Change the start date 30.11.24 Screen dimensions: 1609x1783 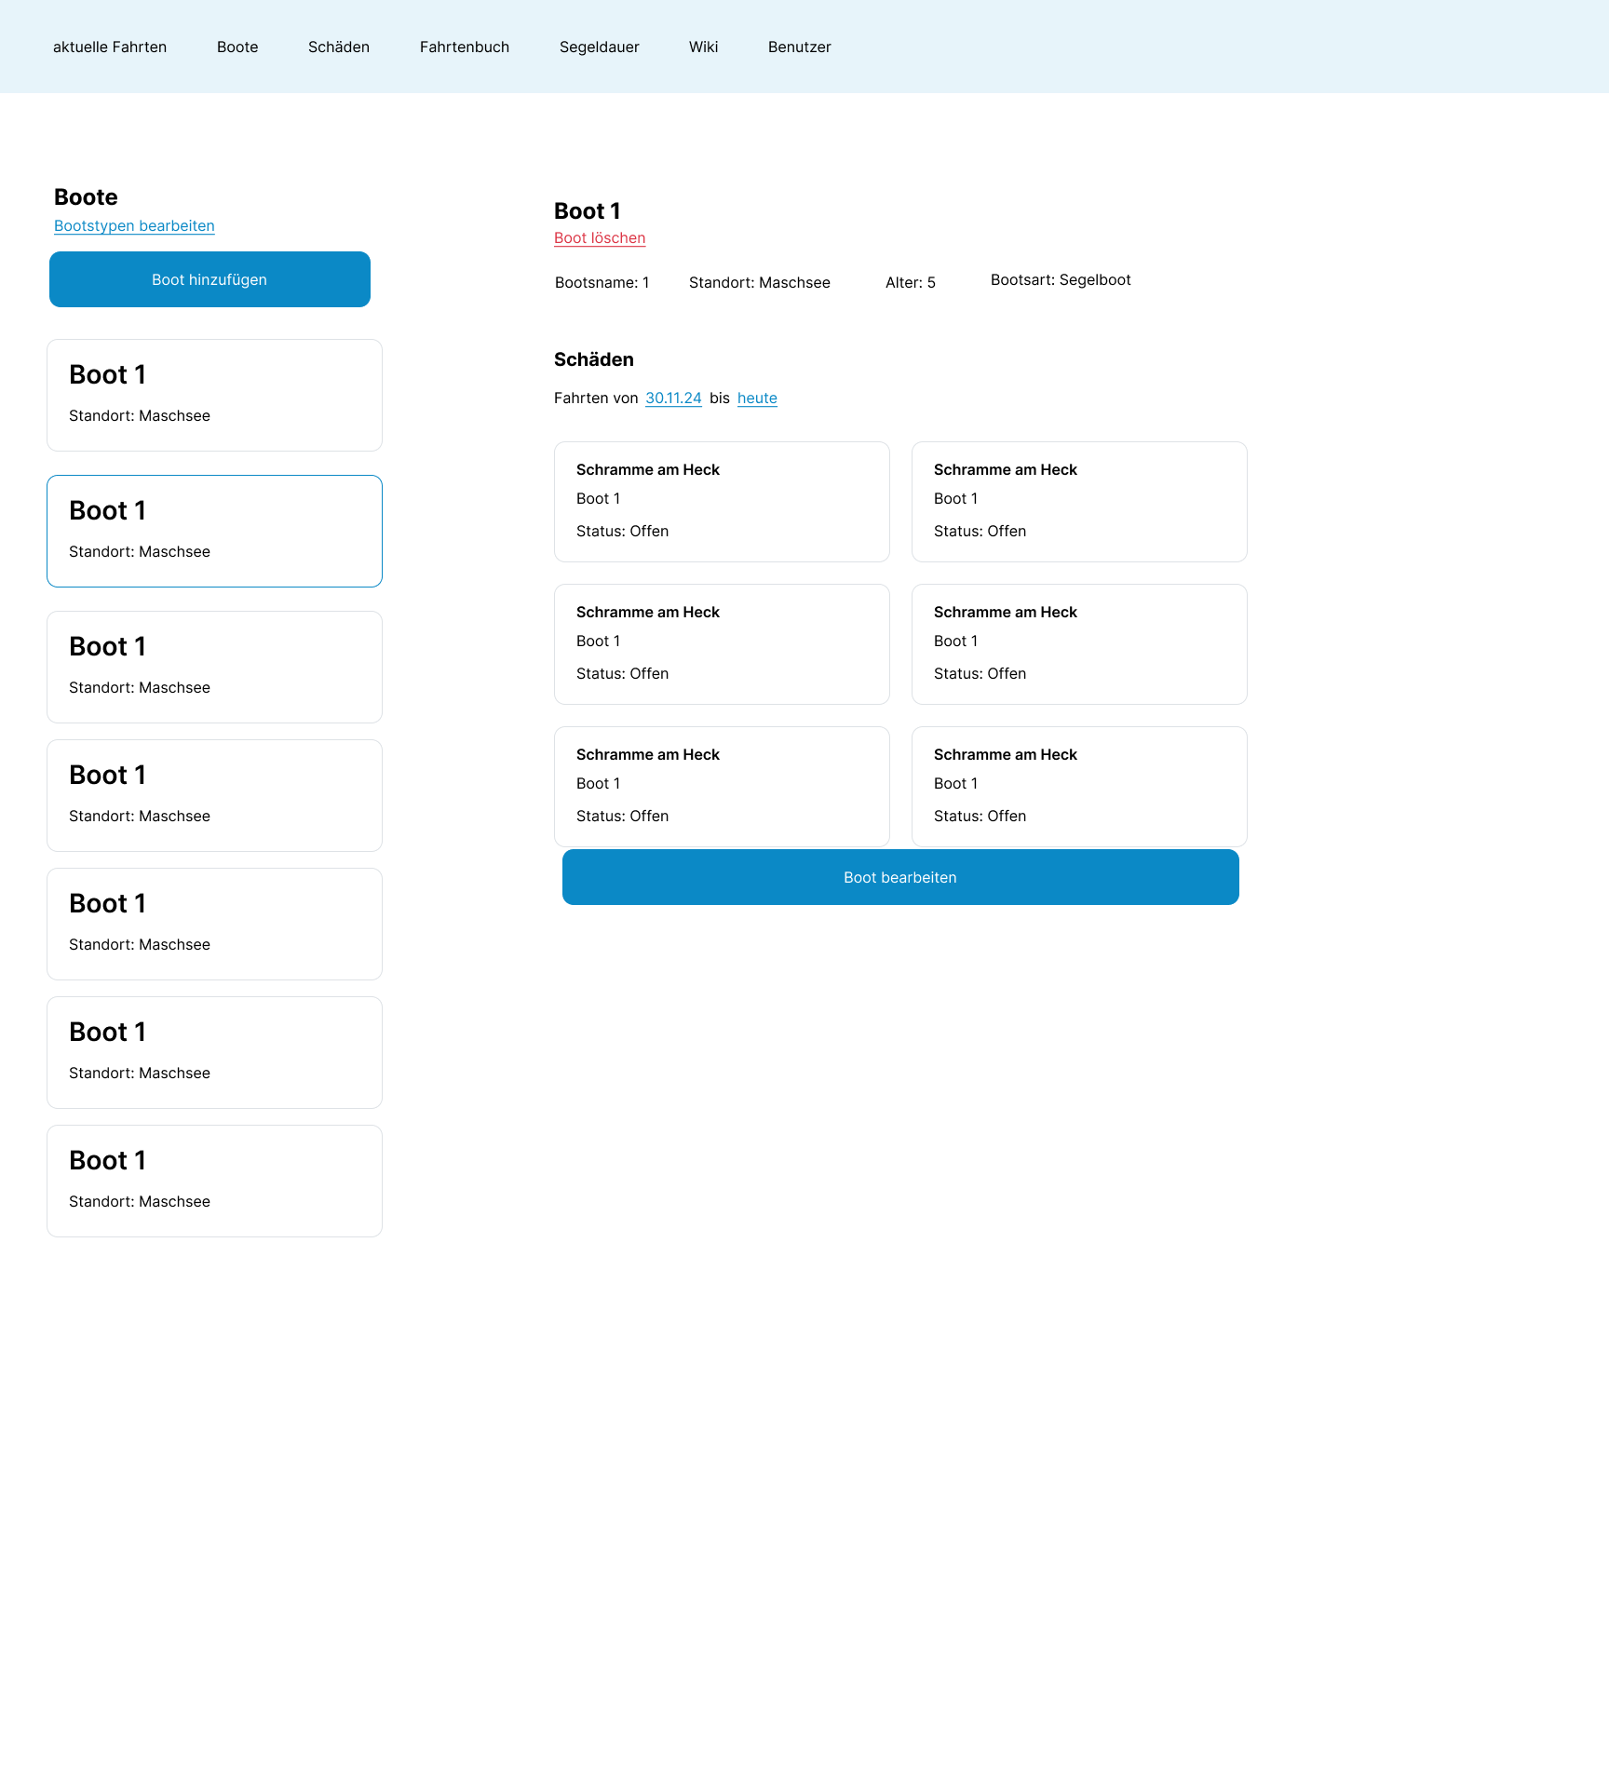[x=673, y=398]
